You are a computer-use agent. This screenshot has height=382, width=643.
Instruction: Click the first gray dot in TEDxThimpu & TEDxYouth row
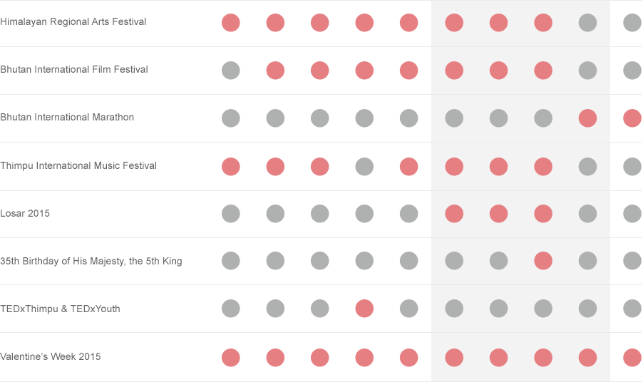pos(231,309)
